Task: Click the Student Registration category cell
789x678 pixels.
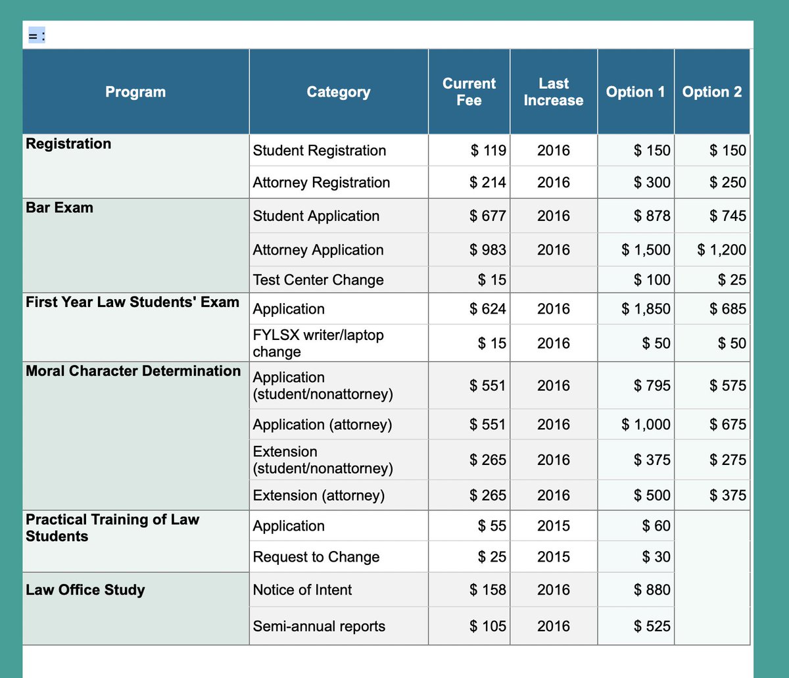Action: pyautogui.click(x=320, y=151)
